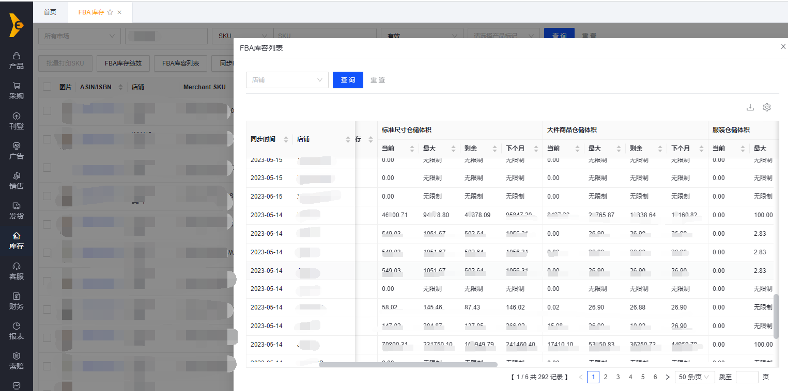The height and width of the screenshot is (391, 788).
Task: Favorite the FBA 库存 tab with star
Action: click(110, 12)
